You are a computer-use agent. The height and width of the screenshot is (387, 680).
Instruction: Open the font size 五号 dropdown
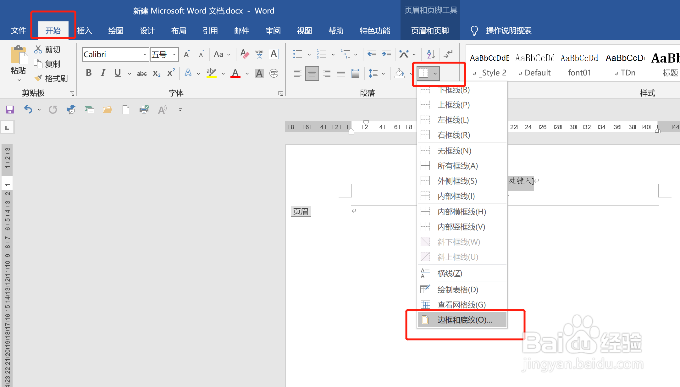point(174,54)
